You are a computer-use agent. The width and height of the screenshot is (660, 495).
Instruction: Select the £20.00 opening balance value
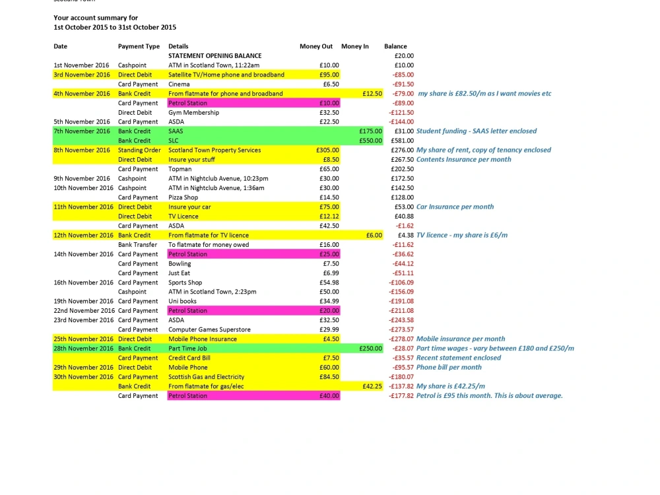404,55
